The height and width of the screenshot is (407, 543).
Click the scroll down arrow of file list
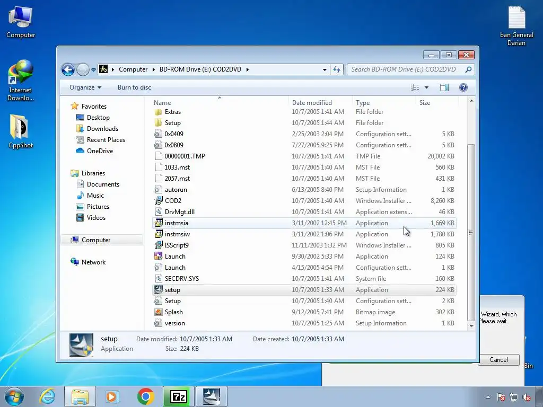[x=471, y=326]
